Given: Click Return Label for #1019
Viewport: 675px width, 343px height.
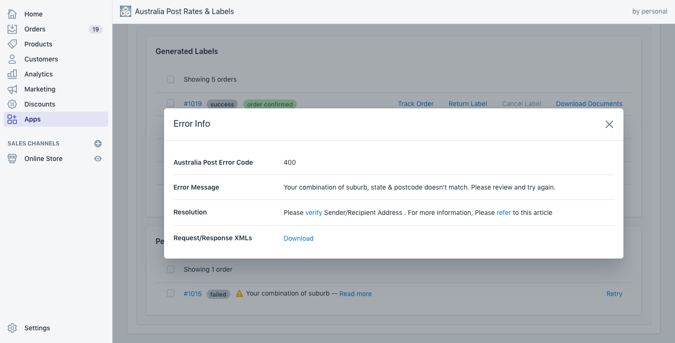Looking at the screenshot, I should [468, 104].
